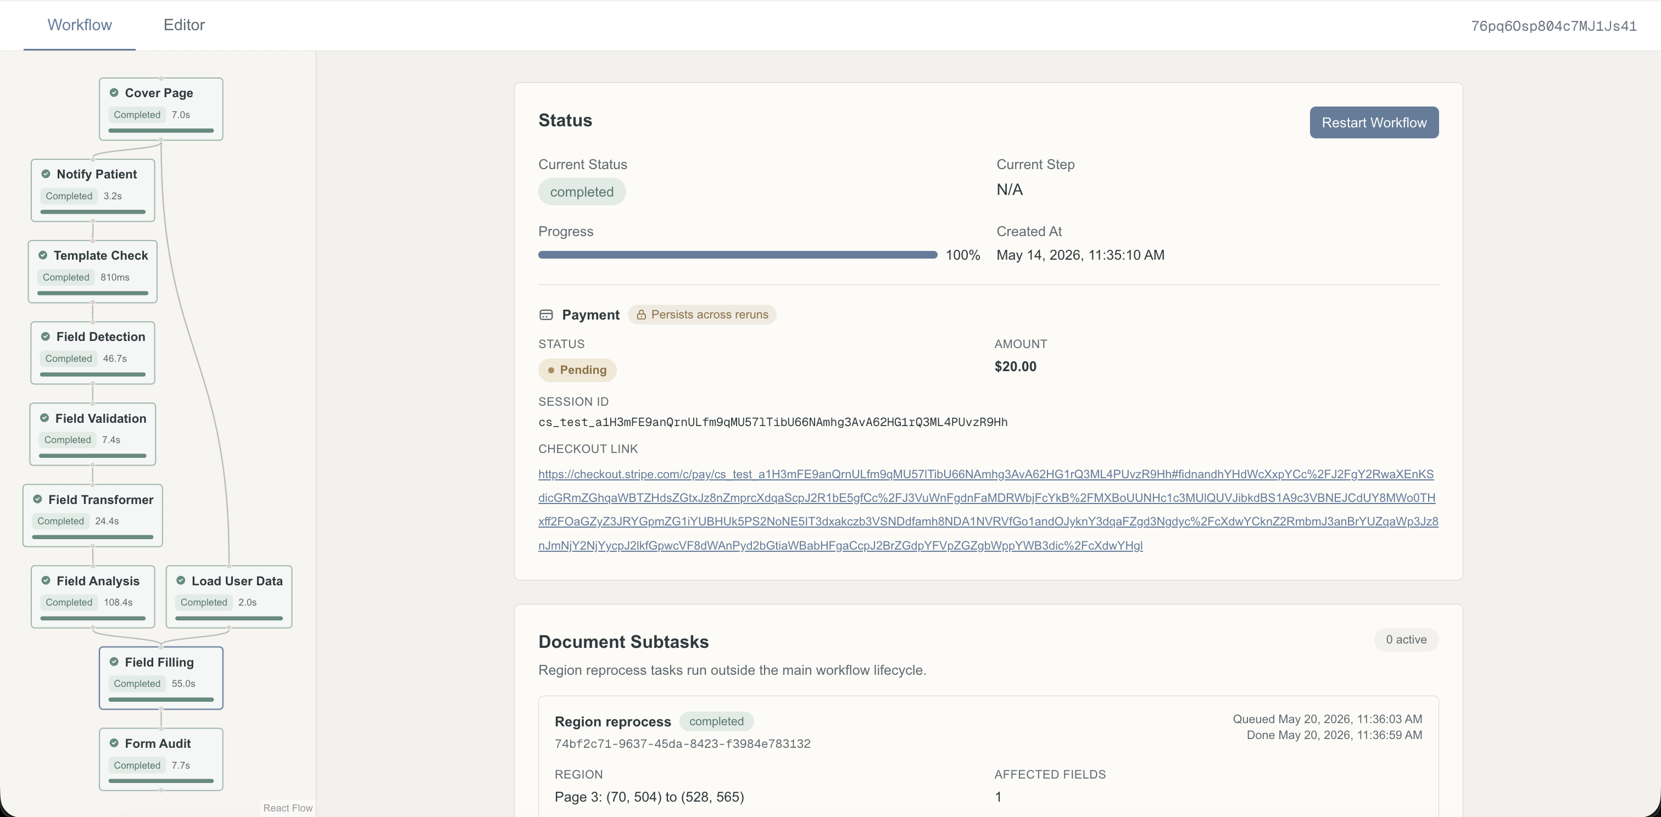Click the Field Transformer check icon

click(37, 499)
